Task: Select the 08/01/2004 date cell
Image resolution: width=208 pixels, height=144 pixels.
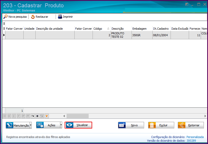Action: tap(161, 35)
